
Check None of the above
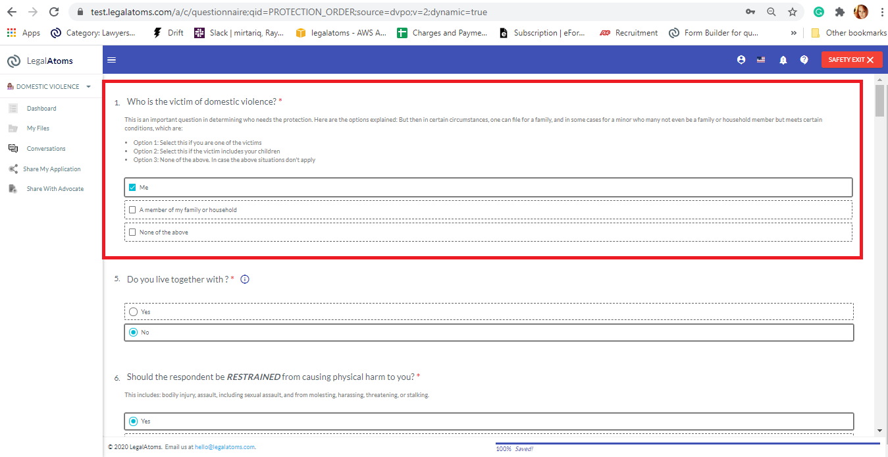click(x=132, y=232)
